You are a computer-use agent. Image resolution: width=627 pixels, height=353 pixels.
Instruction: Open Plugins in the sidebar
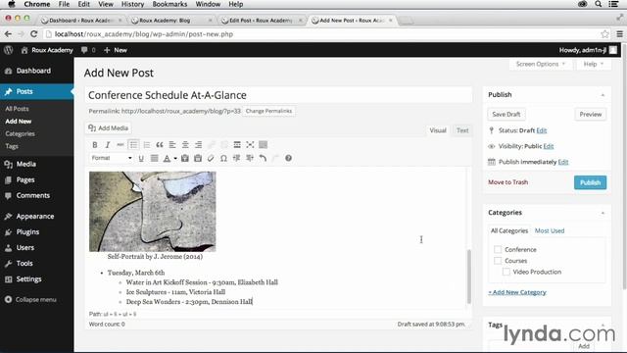tap(27, 231)
